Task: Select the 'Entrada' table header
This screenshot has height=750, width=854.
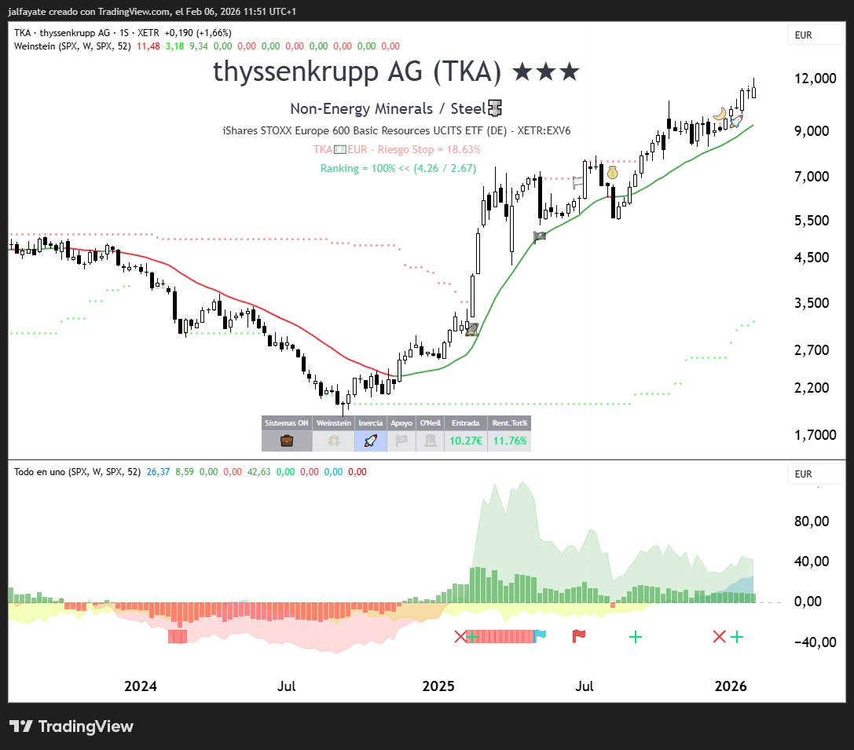Action: (466, 423)
